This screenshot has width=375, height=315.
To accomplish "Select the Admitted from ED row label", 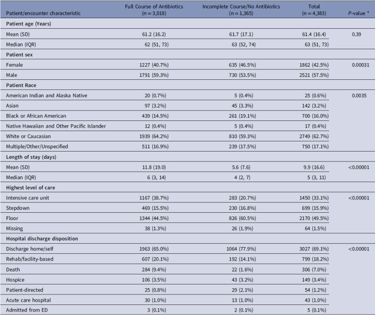I will 27,310.
